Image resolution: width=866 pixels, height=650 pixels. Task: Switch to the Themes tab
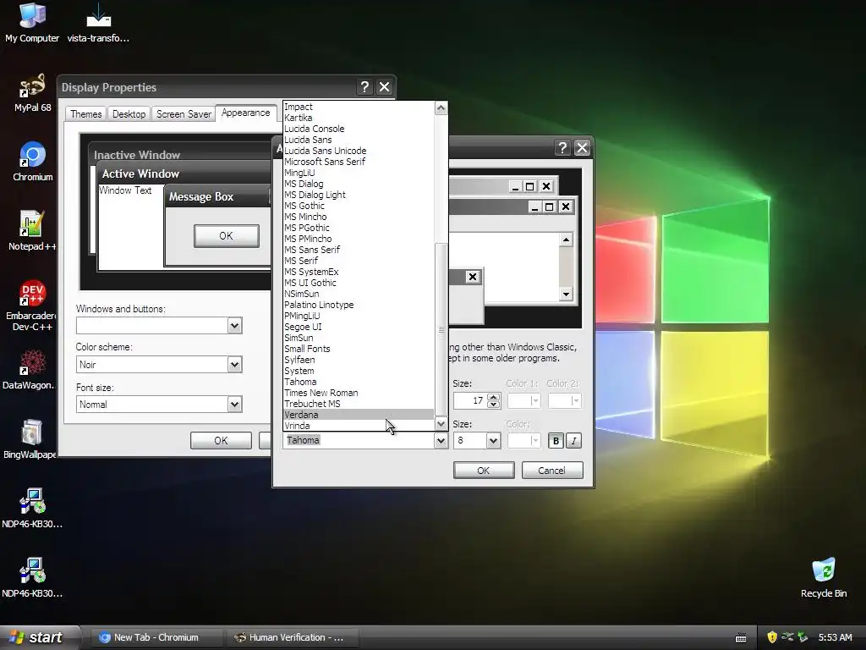point(85,114)
